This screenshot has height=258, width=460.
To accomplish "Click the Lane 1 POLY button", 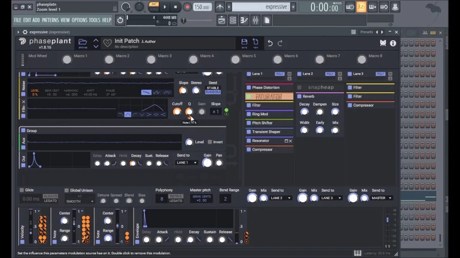I will click(x=280, y=74).
